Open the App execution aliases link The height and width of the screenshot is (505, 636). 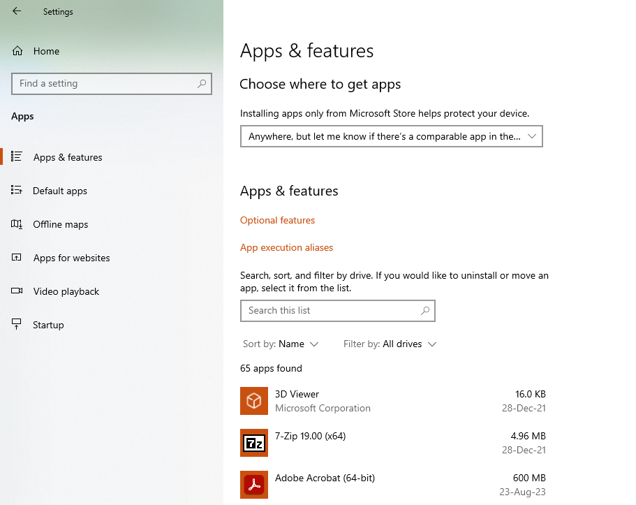point(286,248)
